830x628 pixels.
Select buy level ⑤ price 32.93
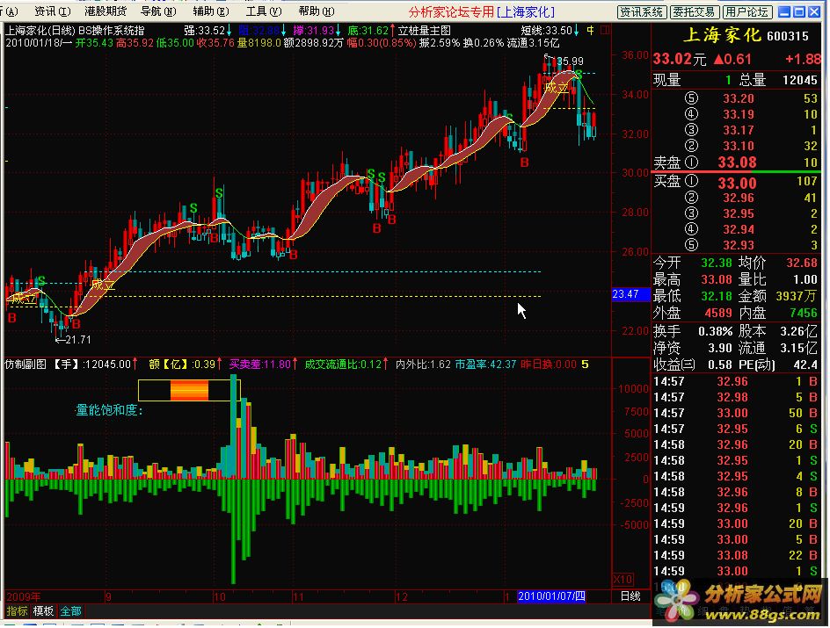[738, 245]
